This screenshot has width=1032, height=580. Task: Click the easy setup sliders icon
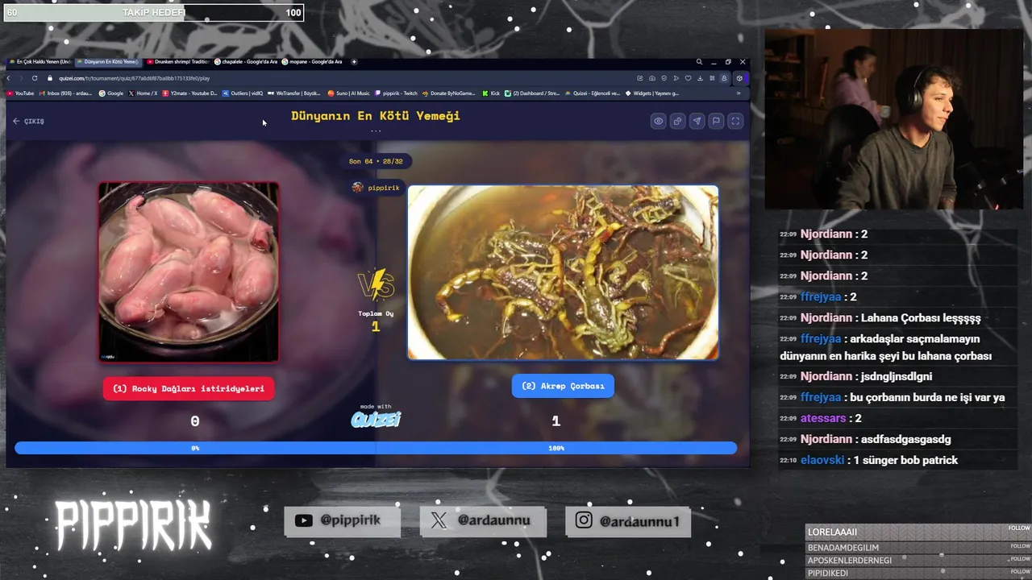(x=712, y=78)
